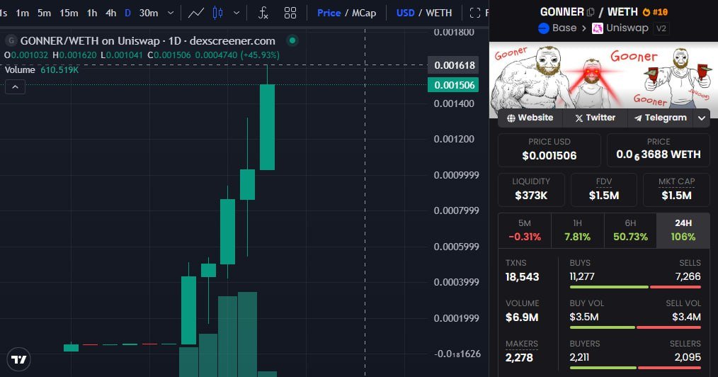This screenshot has width=718, height=377.
Task: Click the green market status indicator dot
Action: (292, 41)
